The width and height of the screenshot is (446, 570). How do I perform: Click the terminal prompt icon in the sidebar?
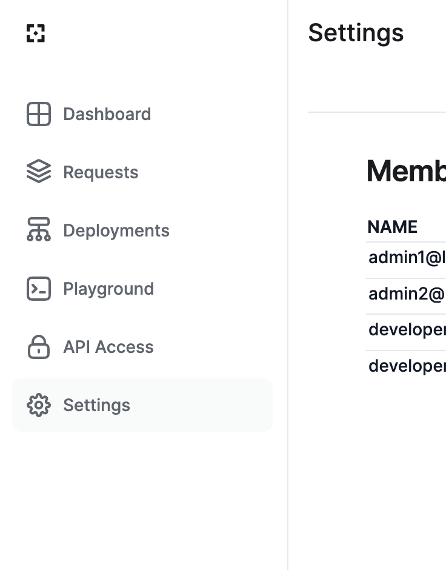[x=39, y=289]
